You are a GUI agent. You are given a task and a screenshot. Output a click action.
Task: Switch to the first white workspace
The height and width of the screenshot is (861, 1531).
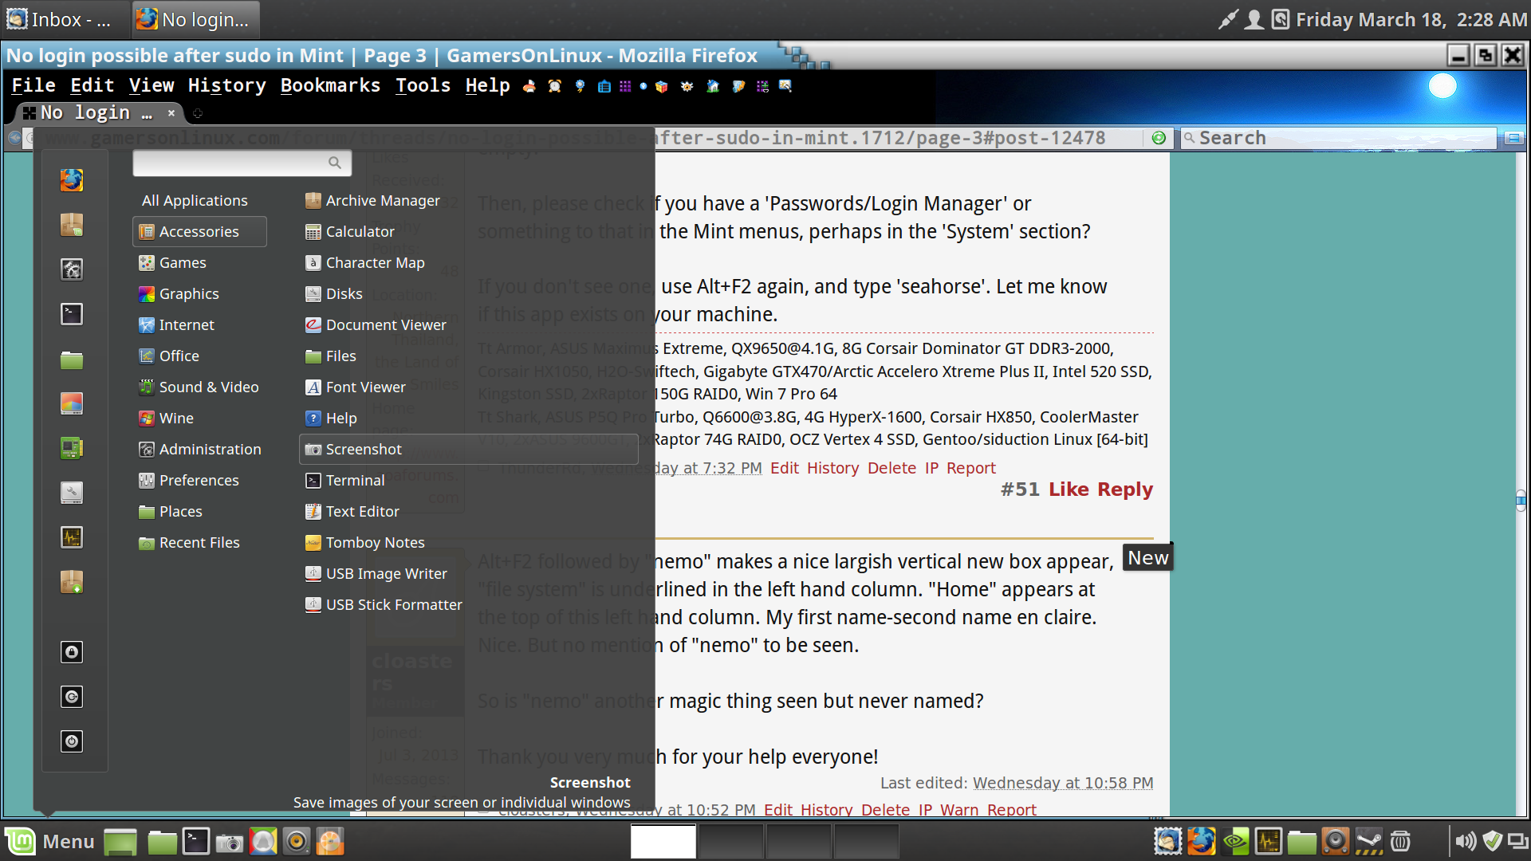tap(663, 841)
